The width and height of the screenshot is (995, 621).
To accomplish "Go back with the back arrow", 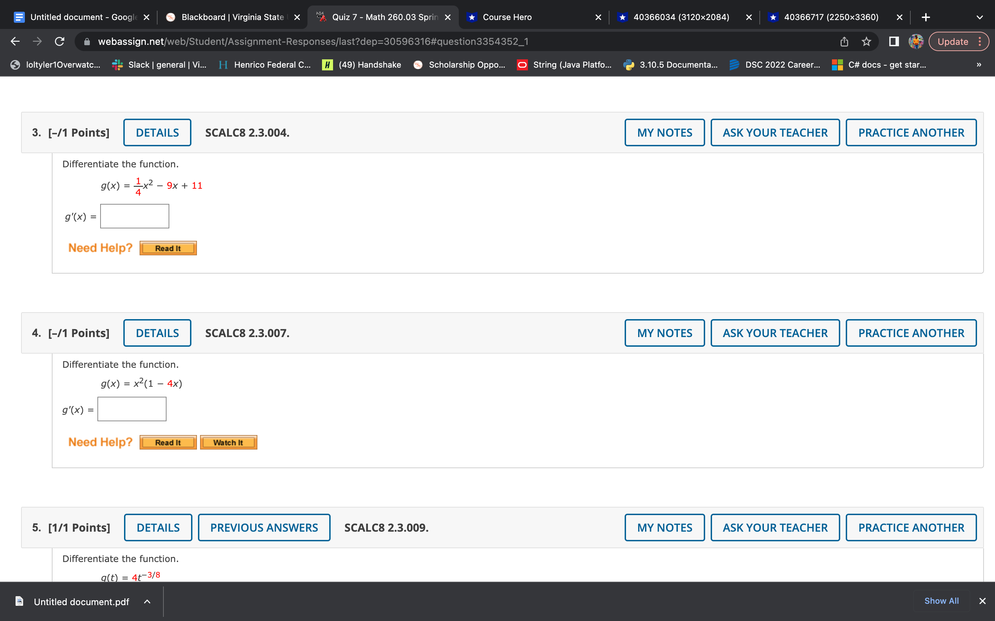I will (15, 41).
